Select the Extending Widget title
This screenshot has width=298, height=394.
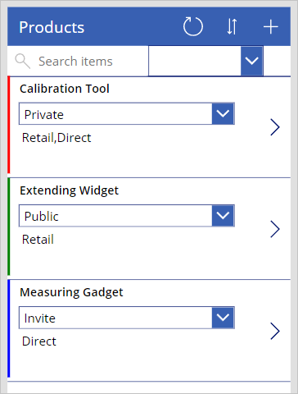[70, 190]
